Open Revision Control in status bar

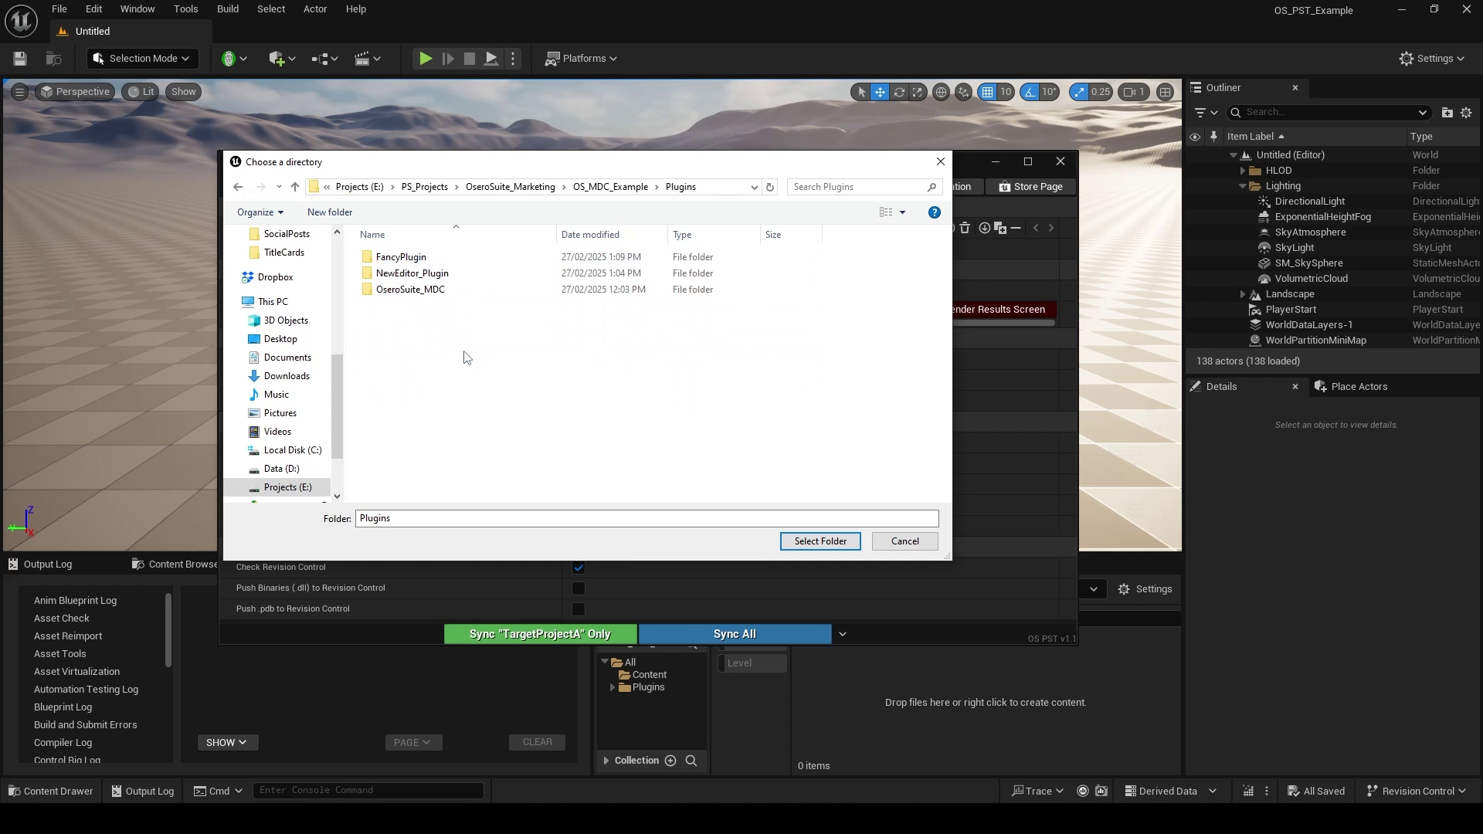[x=1416, y=791]
